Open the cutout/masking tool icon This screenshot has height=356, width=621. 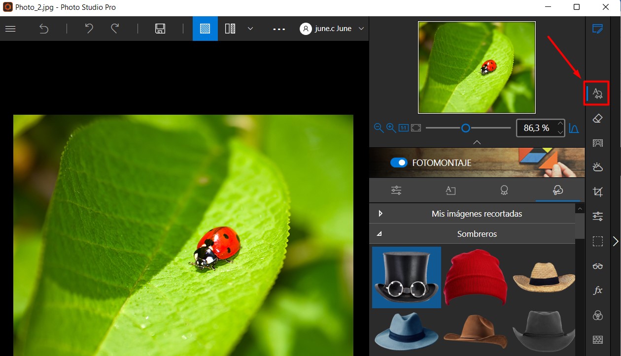coord(597,143)
